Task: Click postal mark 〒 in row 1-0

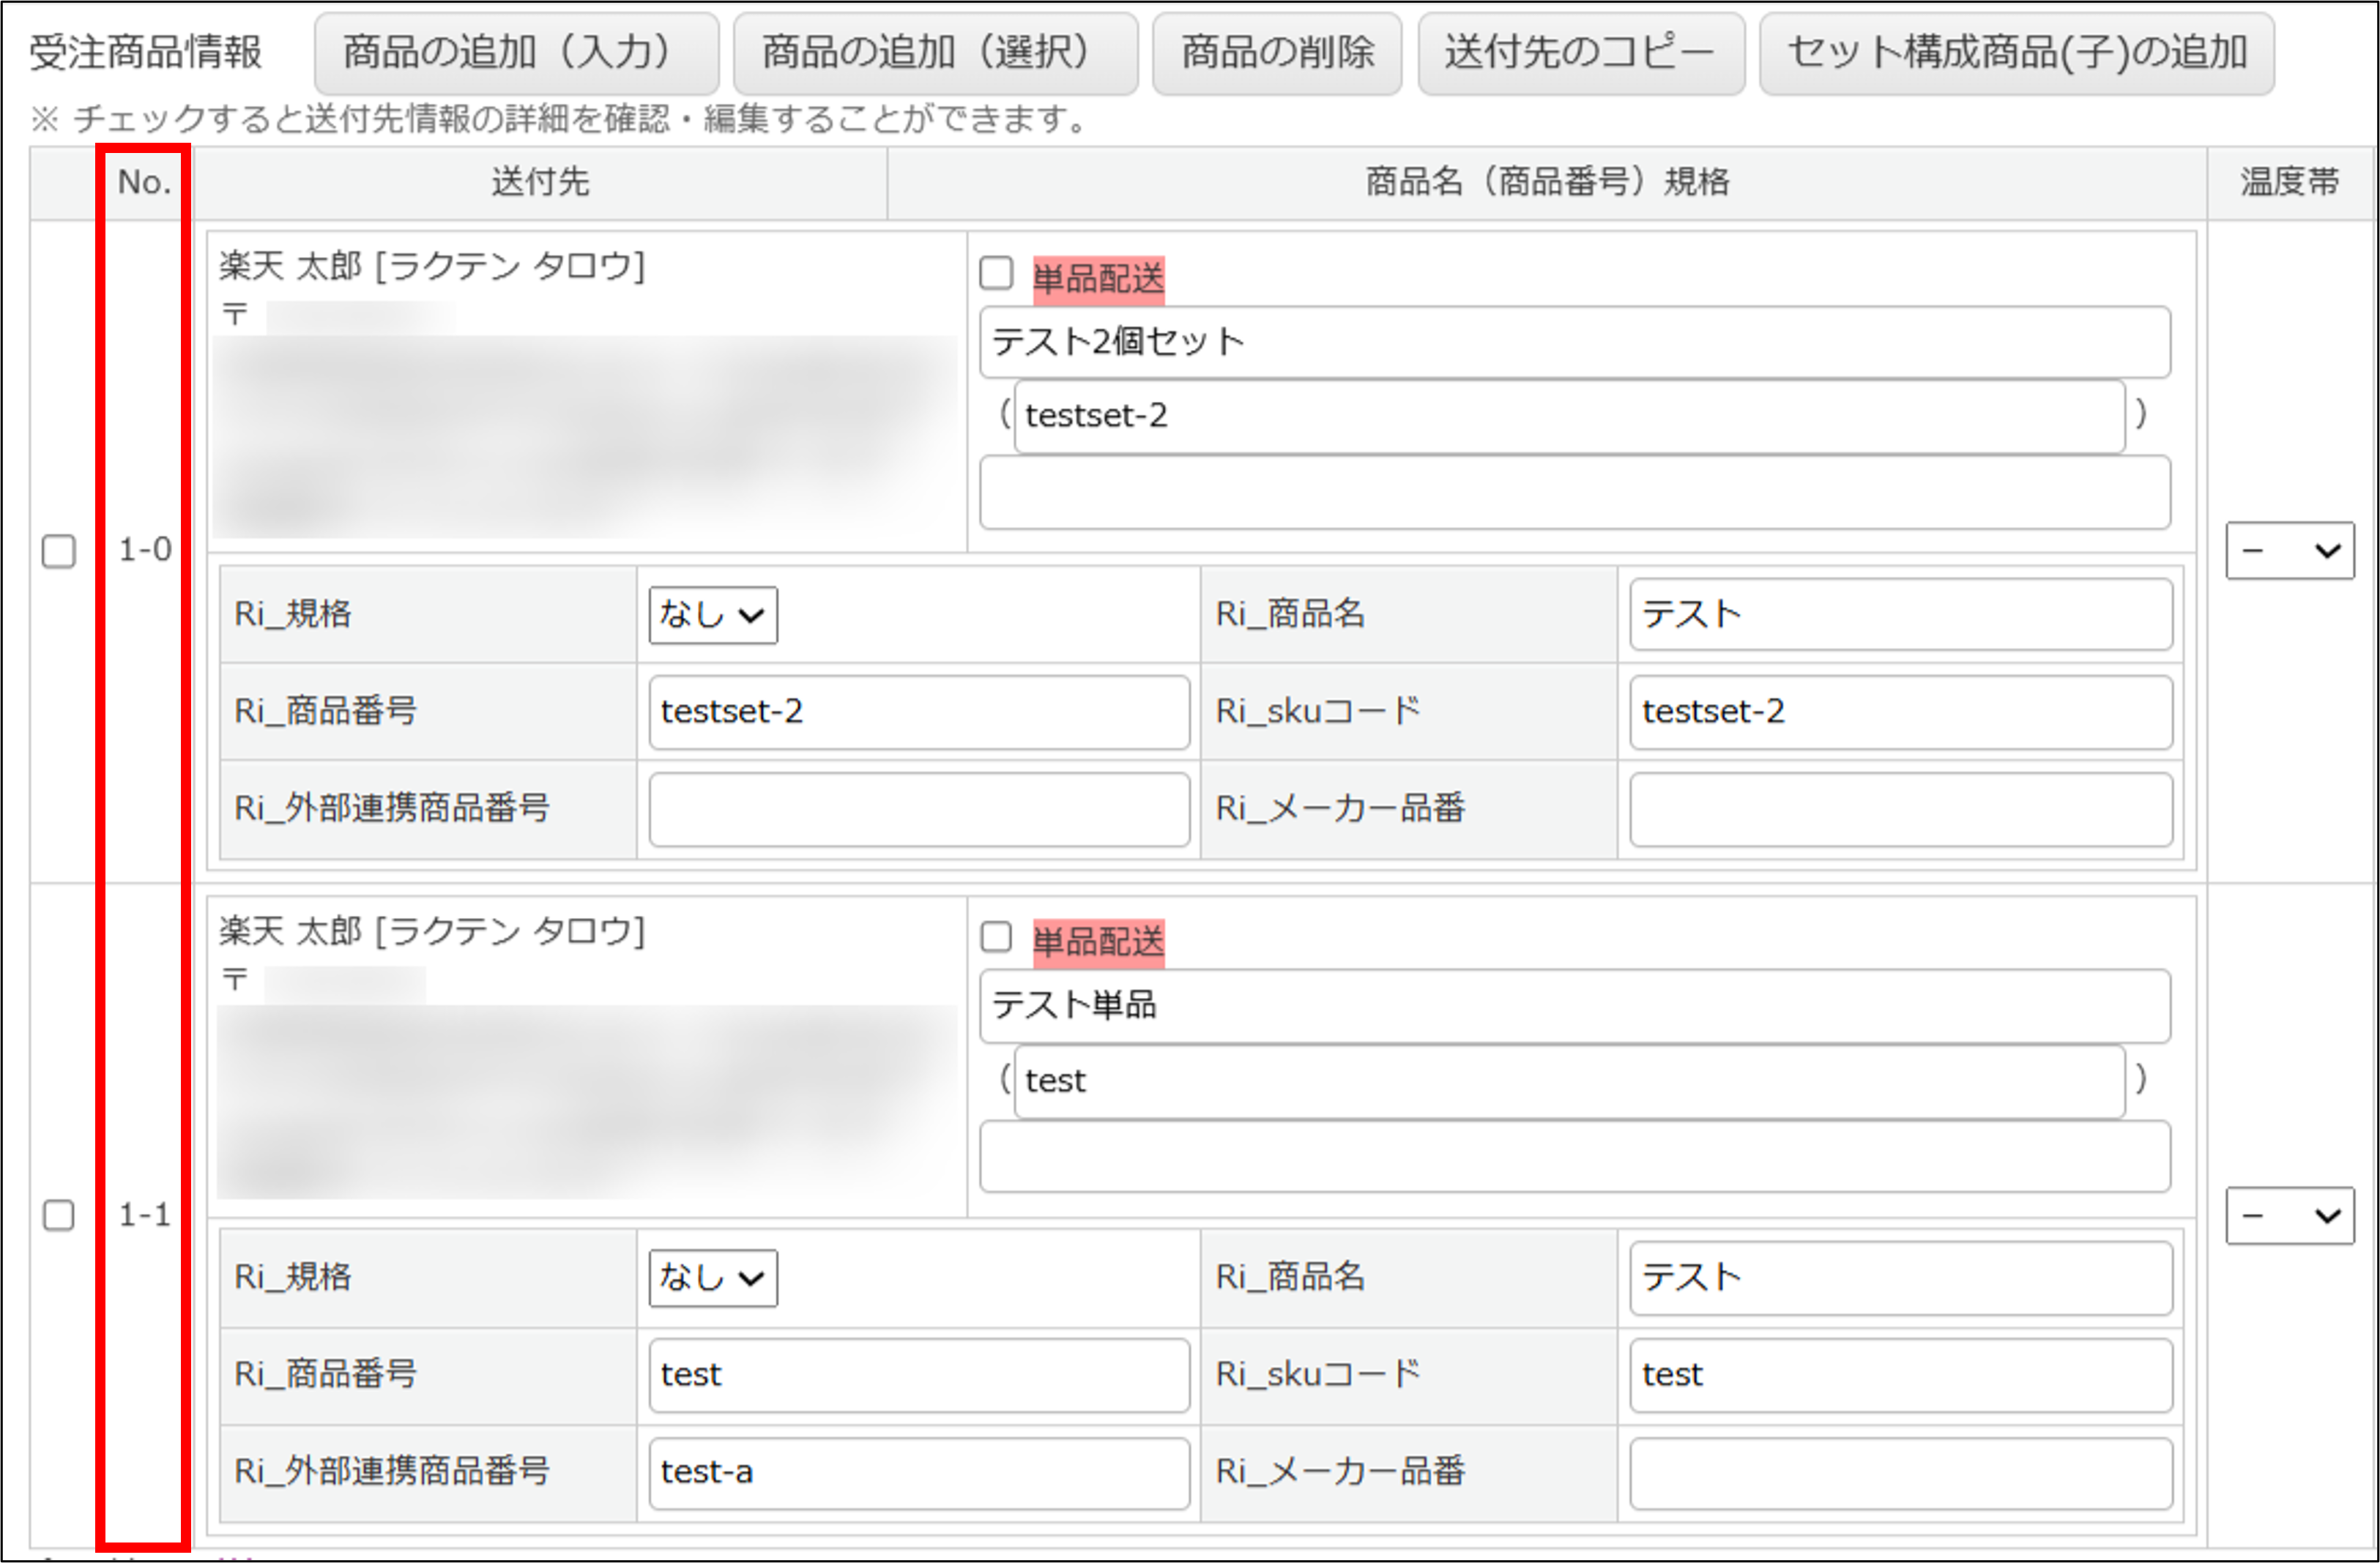Action: tap(235, 315)
